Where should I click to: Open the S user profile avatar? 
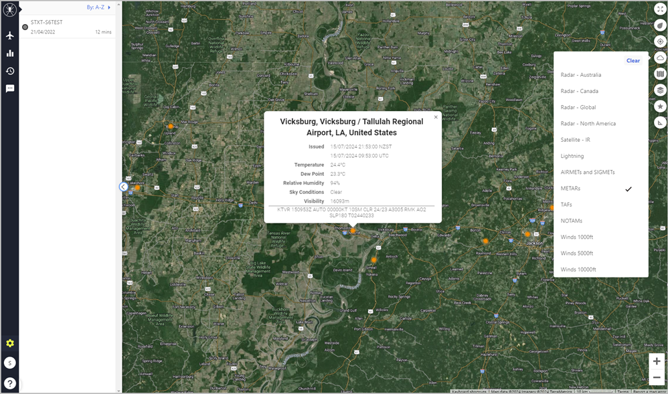point(10,363)
